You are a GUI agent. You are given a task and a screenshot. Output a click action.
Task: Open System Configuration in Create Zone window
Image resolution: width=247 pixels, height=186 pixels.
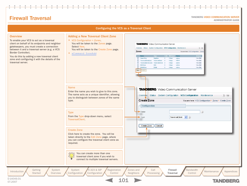[168, 95]
